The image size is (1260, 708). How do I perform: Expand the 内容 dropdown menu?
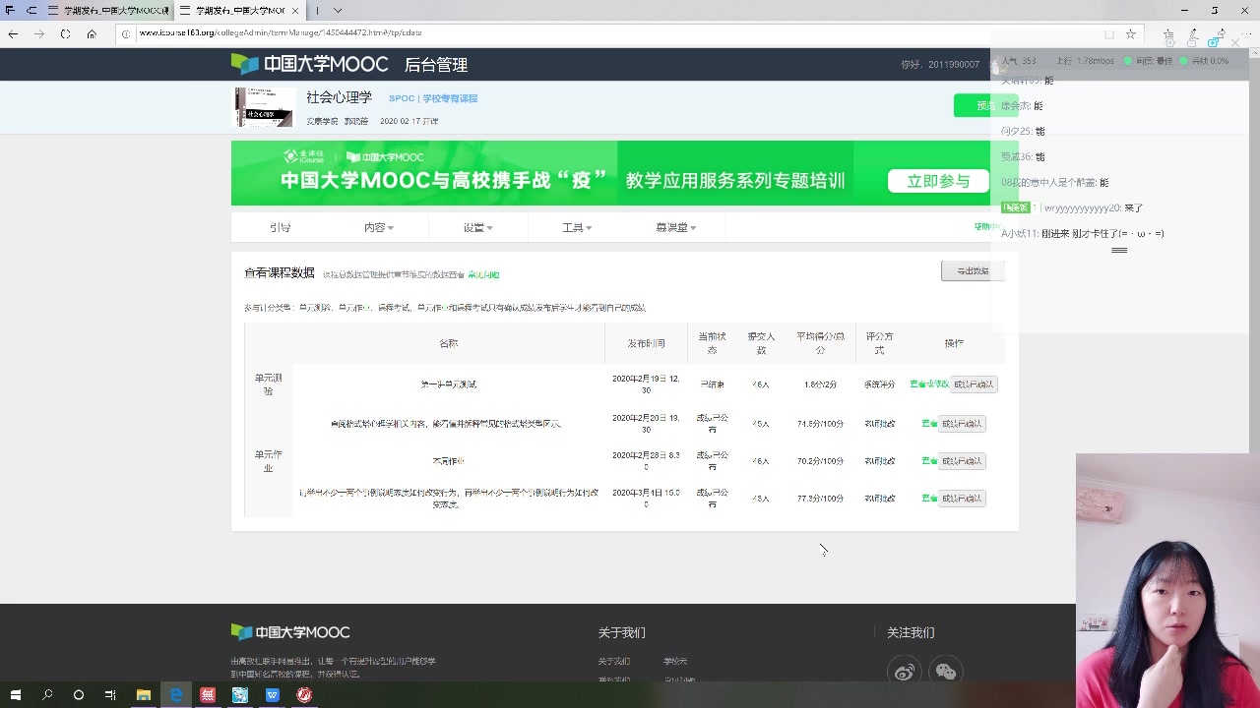[x=379, y=227]
